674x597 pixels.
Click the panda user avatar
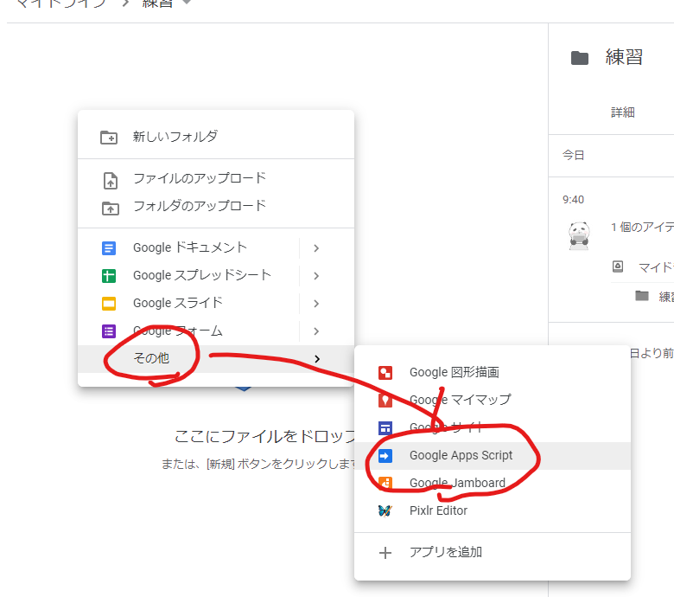(x=579, y=235)
